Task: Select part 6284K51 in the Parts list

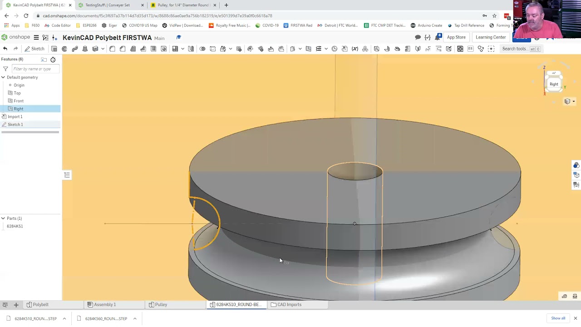Action: tap(15, 226)
